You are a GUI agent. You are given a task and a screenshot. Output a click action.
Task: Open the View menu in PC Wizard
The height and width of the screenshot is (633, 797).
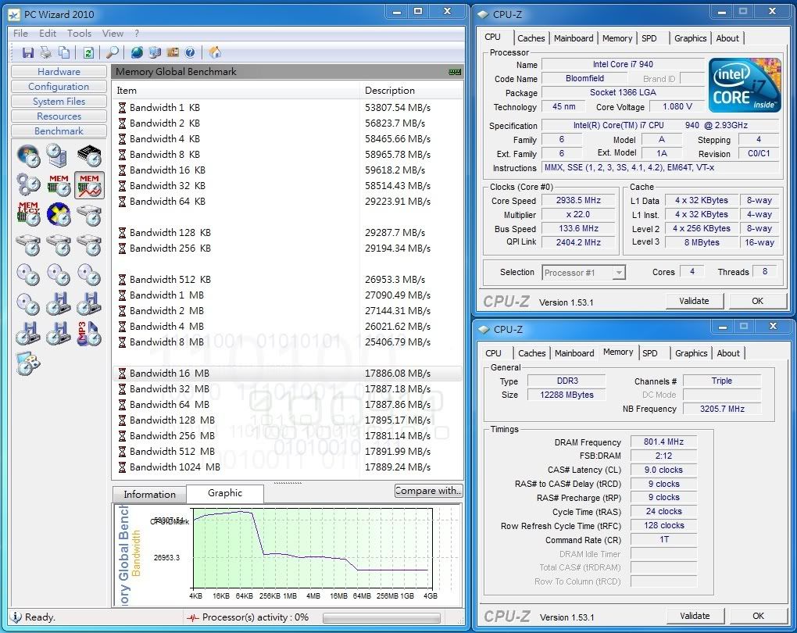tap(113, 34)
